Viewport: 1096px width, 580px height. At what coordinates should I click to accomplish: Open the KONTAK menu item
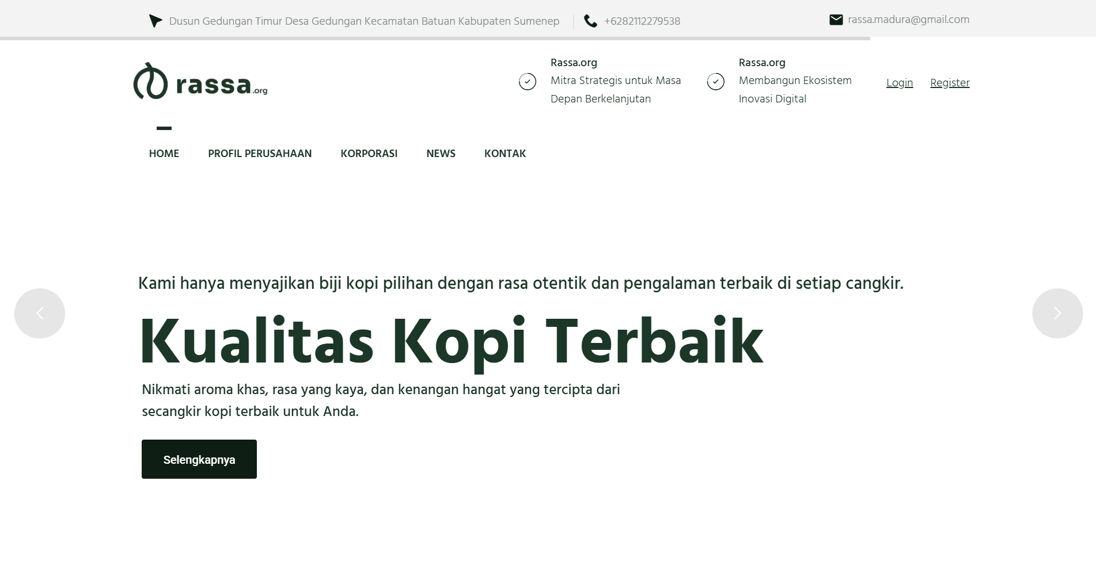coord(505,154)
